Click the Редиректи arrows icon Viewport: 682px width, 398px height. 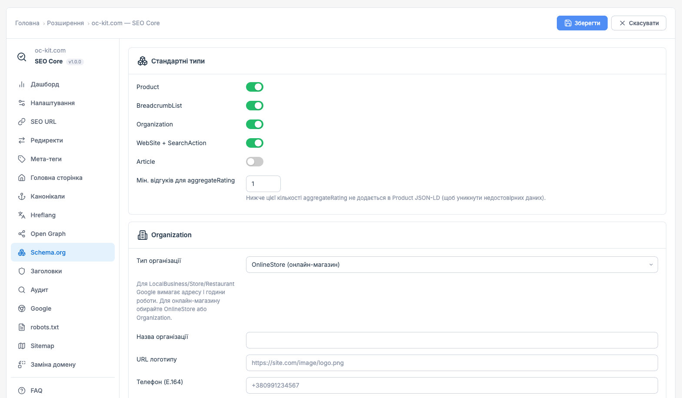coord(22,140)
